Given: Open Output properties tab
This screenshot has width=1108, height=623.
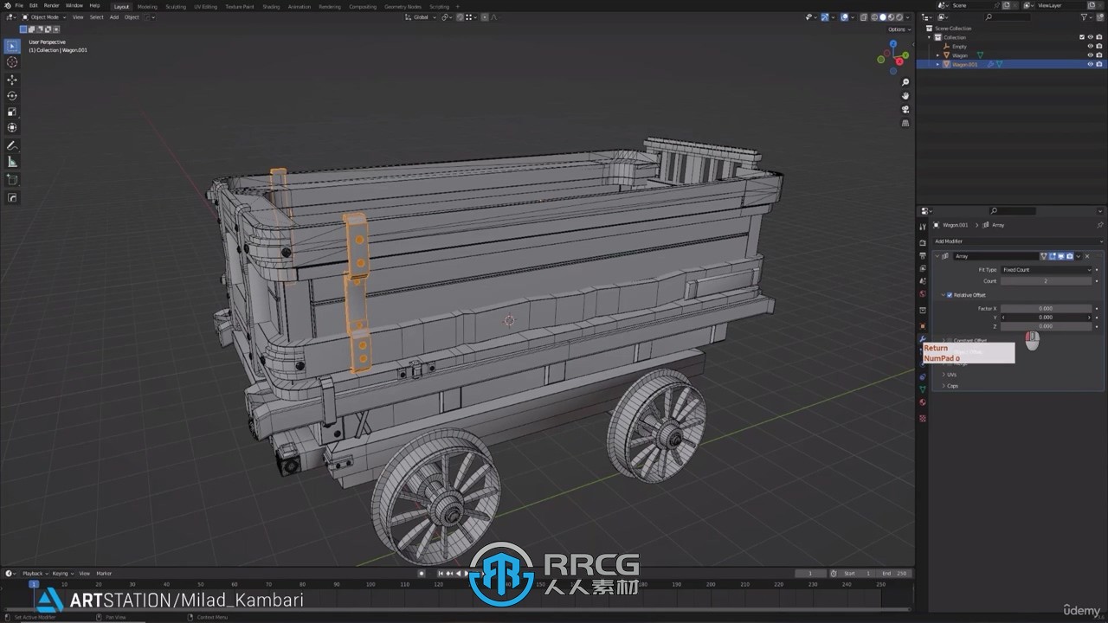Looking at the screenshot, I should point(923,256).
